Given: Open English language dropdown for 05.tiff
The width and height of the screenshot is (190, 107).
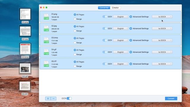Looking at the screenshot, I should 121,64.
